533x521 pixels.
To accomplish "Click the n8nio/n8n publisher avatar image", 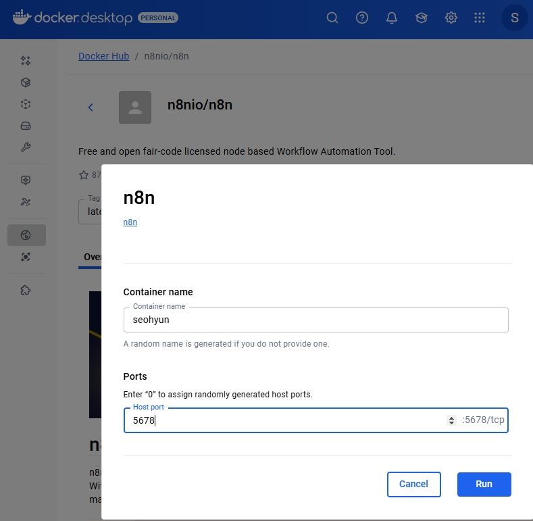I will [x=135, y=107].
